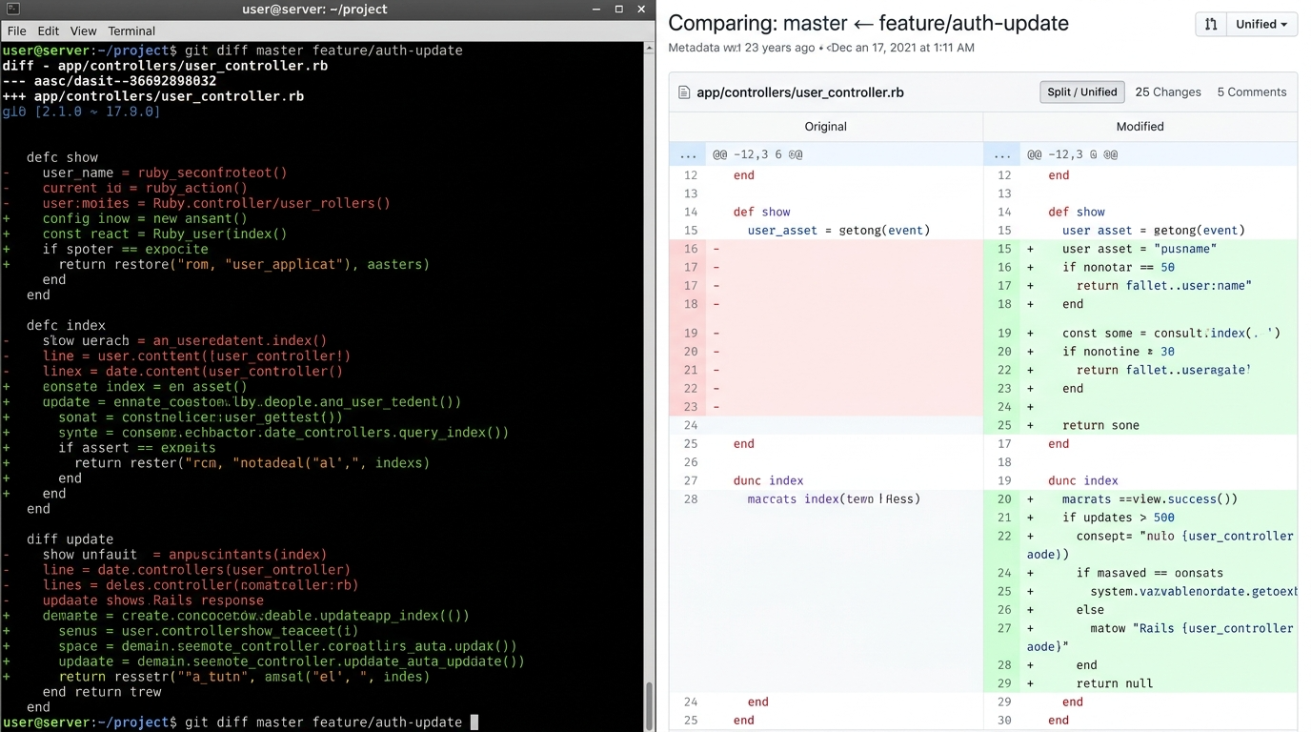Image resolution: width=1311 pixels, height=732 pixels.
Task: Click the terminal scrollbar up arrow
Action: [x=649, y=49]
